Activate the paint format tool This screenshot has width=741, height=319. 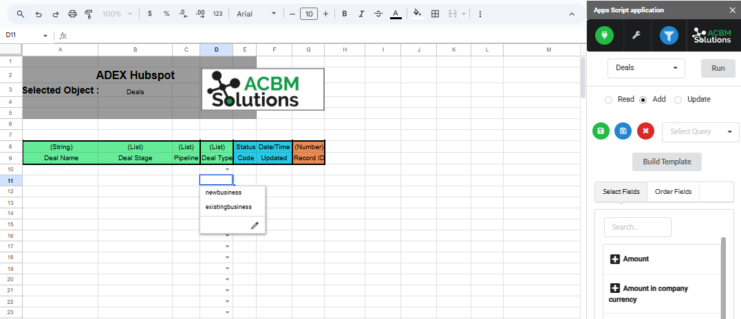88,14
